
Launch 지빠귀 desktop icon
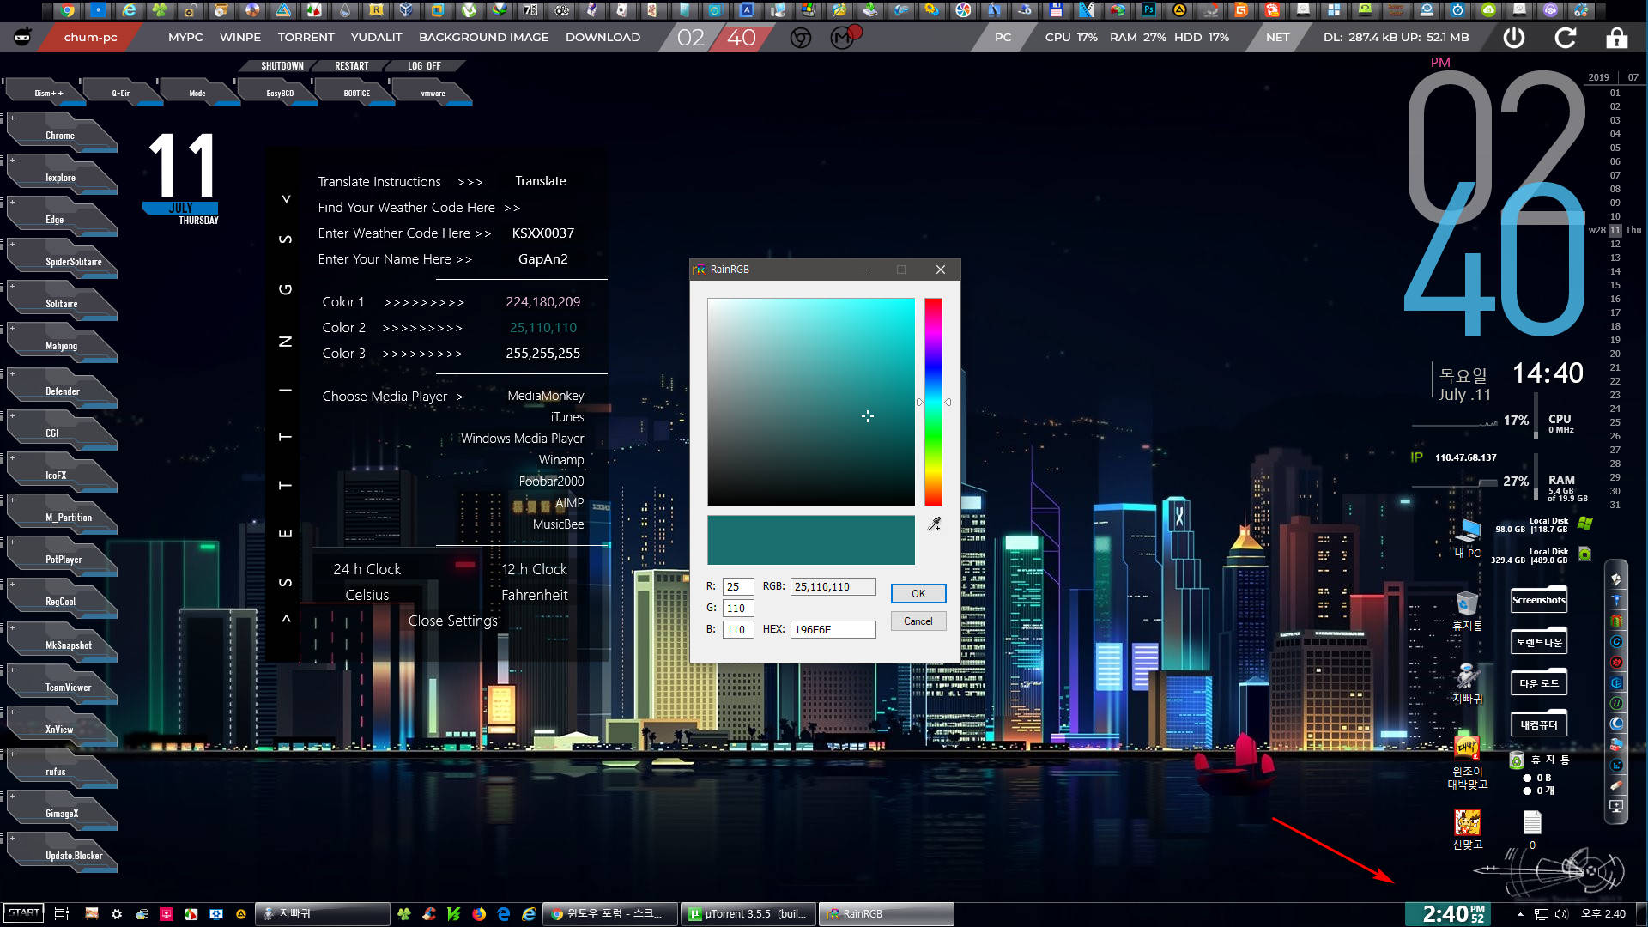[1467, 683]
